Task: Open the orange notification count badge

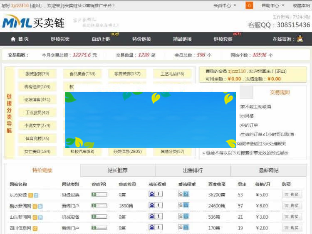Action: (249, 5)
